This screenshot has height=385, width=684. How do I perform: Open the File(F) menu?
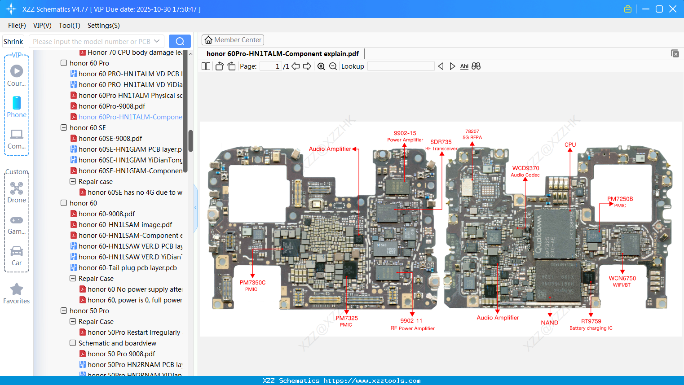17,26
